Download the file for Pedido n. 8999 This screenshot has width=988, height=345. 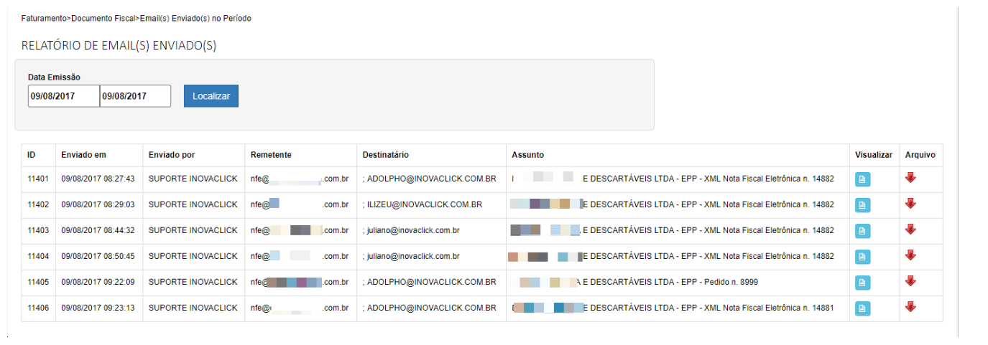910,281
